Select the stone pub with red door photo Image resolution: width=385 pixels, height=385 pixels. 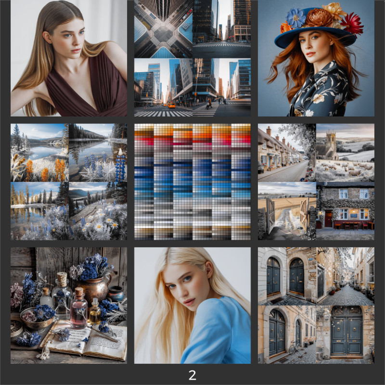(345, 211)
